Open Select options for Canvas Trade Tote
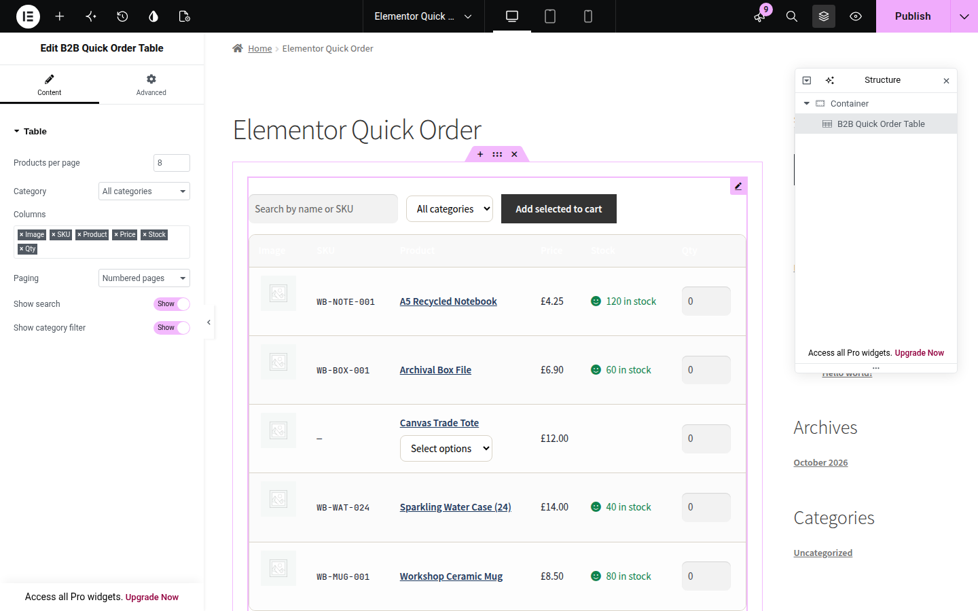This screenshot has height=611, width=978. tap(446, 449)
